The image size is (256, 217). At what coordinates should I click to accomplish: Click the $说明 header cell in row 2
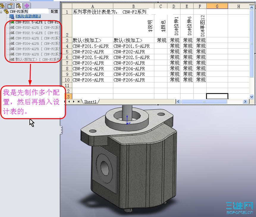tap(134, 26)
